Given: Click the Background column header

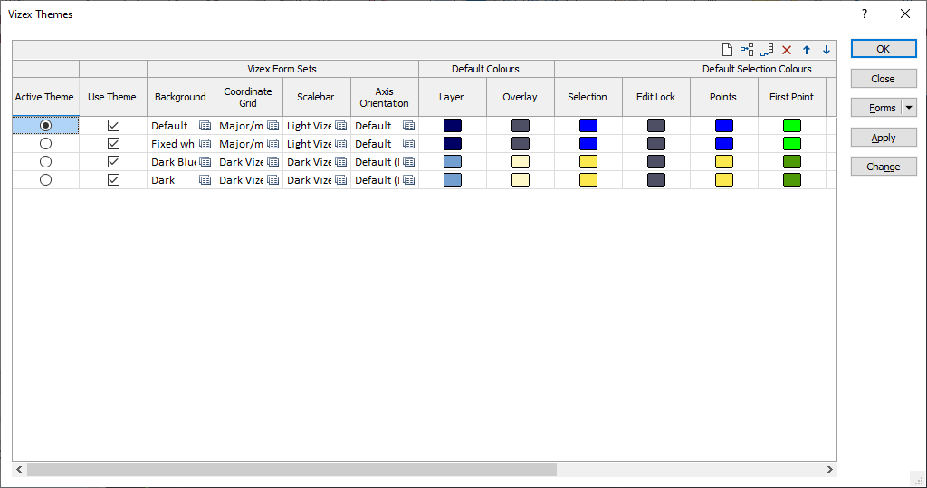Looking at the screenshot, I should click(x=180, y=97).
